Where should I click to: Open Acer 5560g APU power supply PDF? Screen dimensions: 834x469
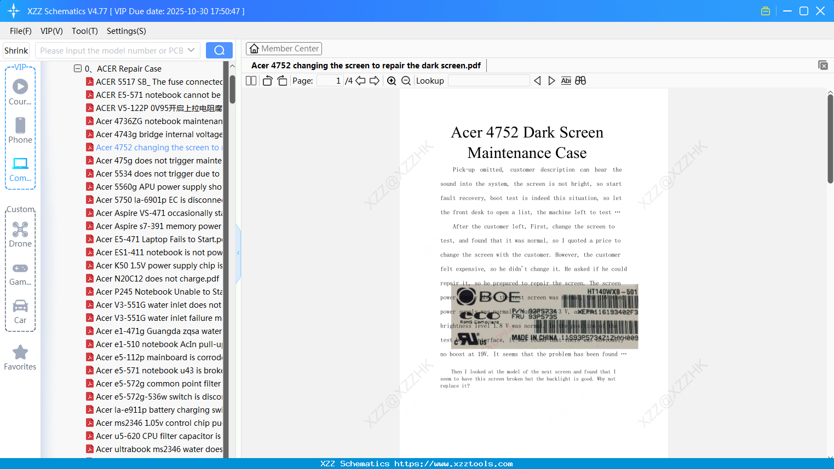[154, 187]
